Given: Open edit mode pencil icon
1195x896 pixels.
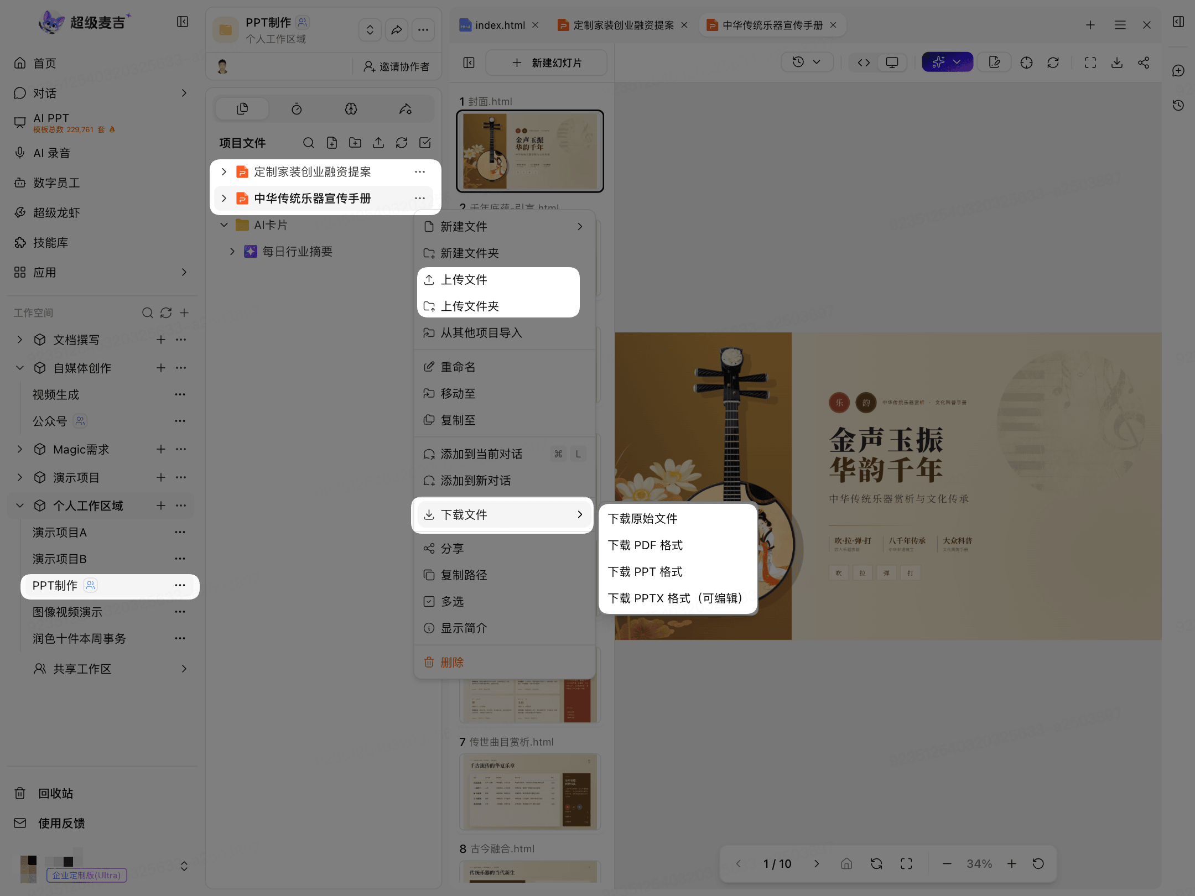Looking at the screenshot, I should [994, 62].
